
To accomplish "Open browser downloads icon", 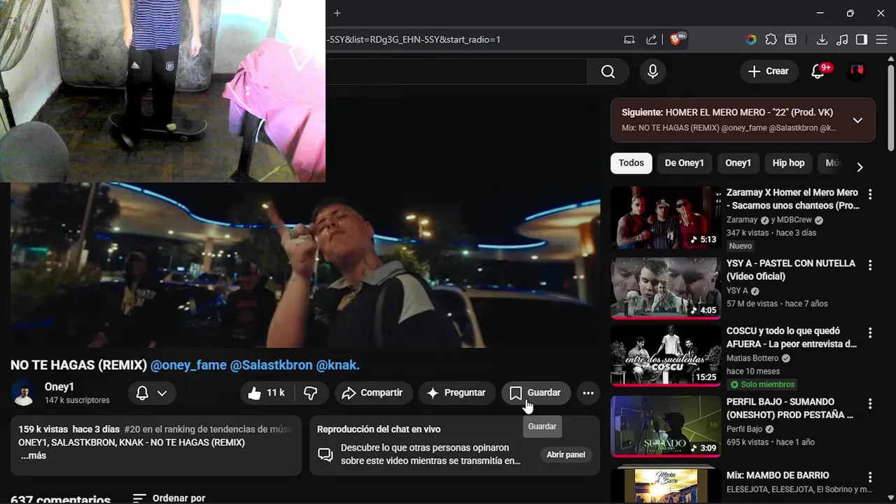I will 822,40.
